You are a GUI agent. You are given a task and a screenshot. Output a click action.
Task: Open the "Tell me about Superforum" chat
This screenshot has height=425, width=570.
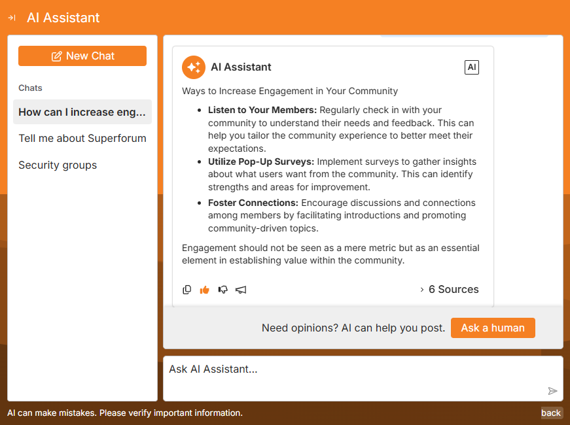point(82,139)
